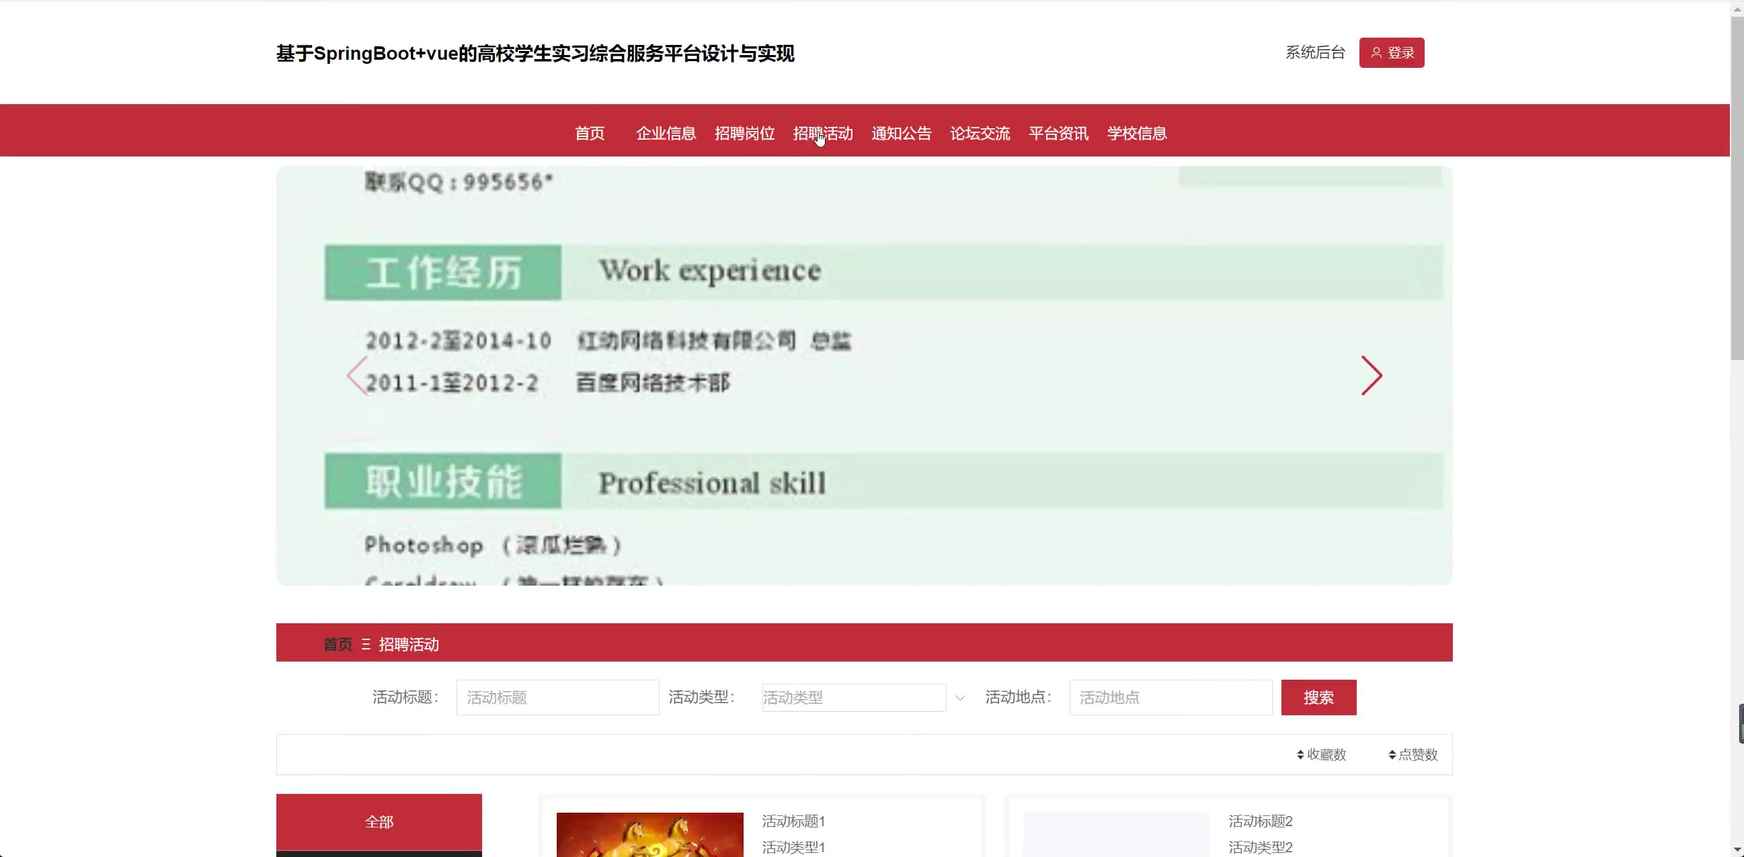Screen dimensions: 1744x857
Task: Click the next-slide carousel arrow
Action: [x=1372, y=375]
